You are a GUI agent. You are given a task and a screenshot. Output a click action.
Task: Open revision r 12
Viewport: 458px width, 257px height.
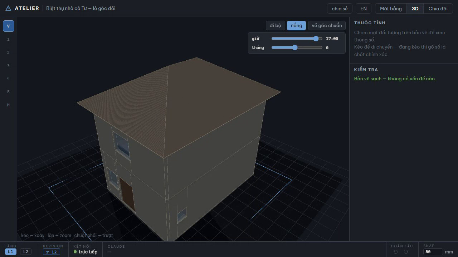(x=52, y=252)
